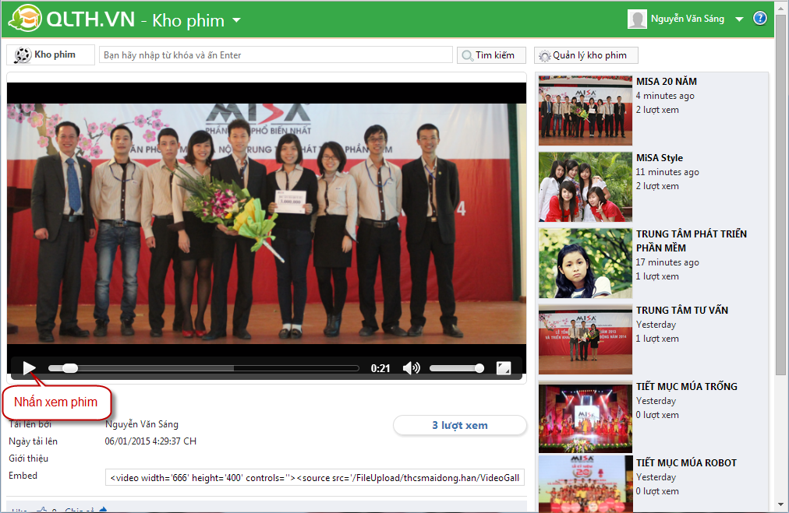The width and height of the screenshot is (789, 513).
Task: Click '2 lượt xem' under MiSA Style
Action: 657,186
